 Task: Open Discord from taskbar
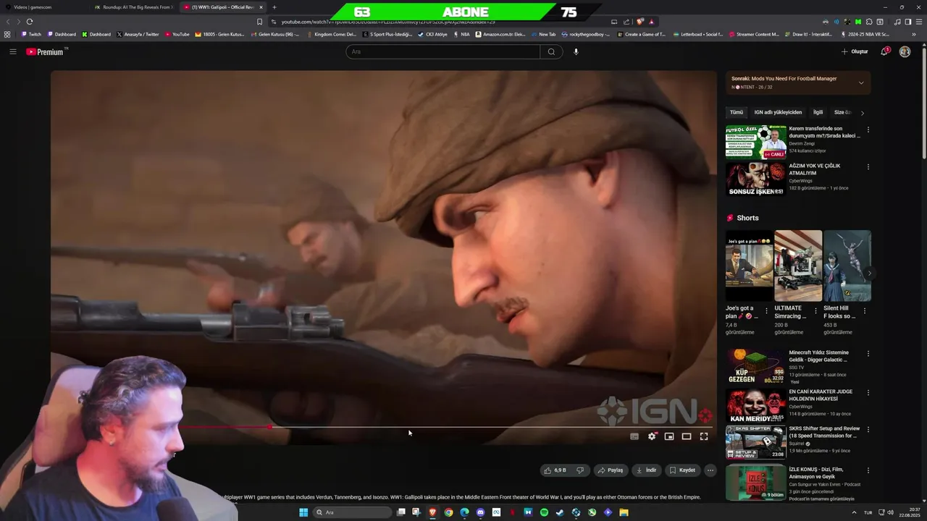pyautogui.click(x=480, y=512)
